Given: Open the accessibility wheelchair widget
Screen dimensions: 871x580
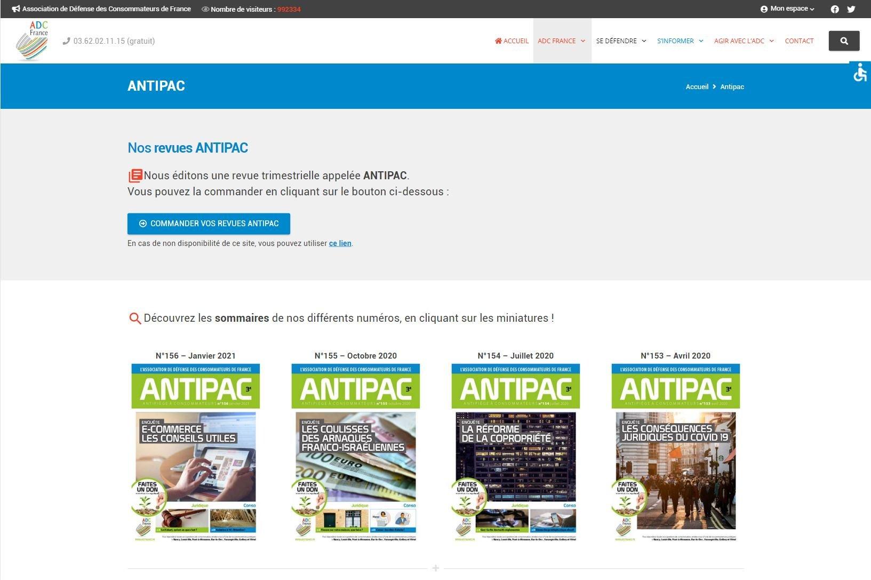Looking at the screenshot, I should [x=860, y=72].
